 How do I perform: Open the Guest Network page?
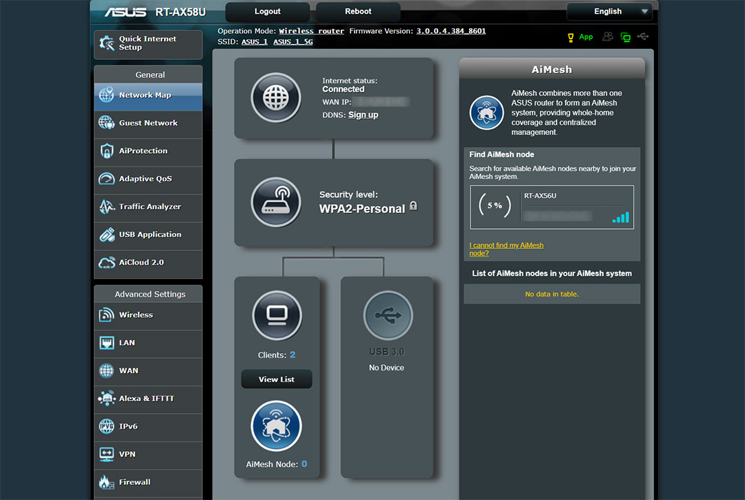pyautogui.click(x=148, y=123)
